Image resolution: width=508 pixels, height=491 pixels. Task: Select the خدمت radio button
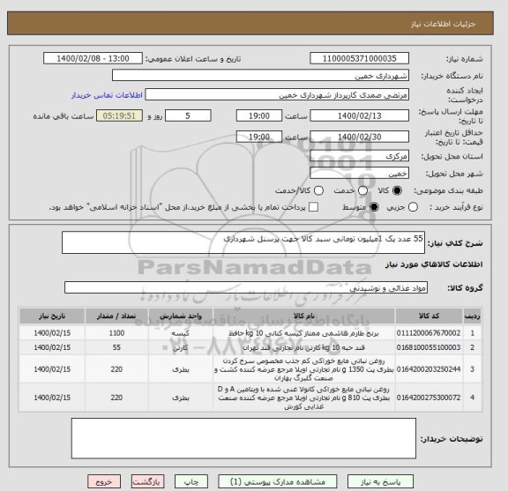[362, 190]
